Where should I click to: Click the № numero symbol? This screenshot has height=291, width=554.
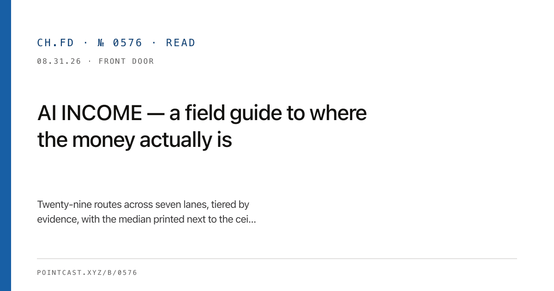coord(102,43)
